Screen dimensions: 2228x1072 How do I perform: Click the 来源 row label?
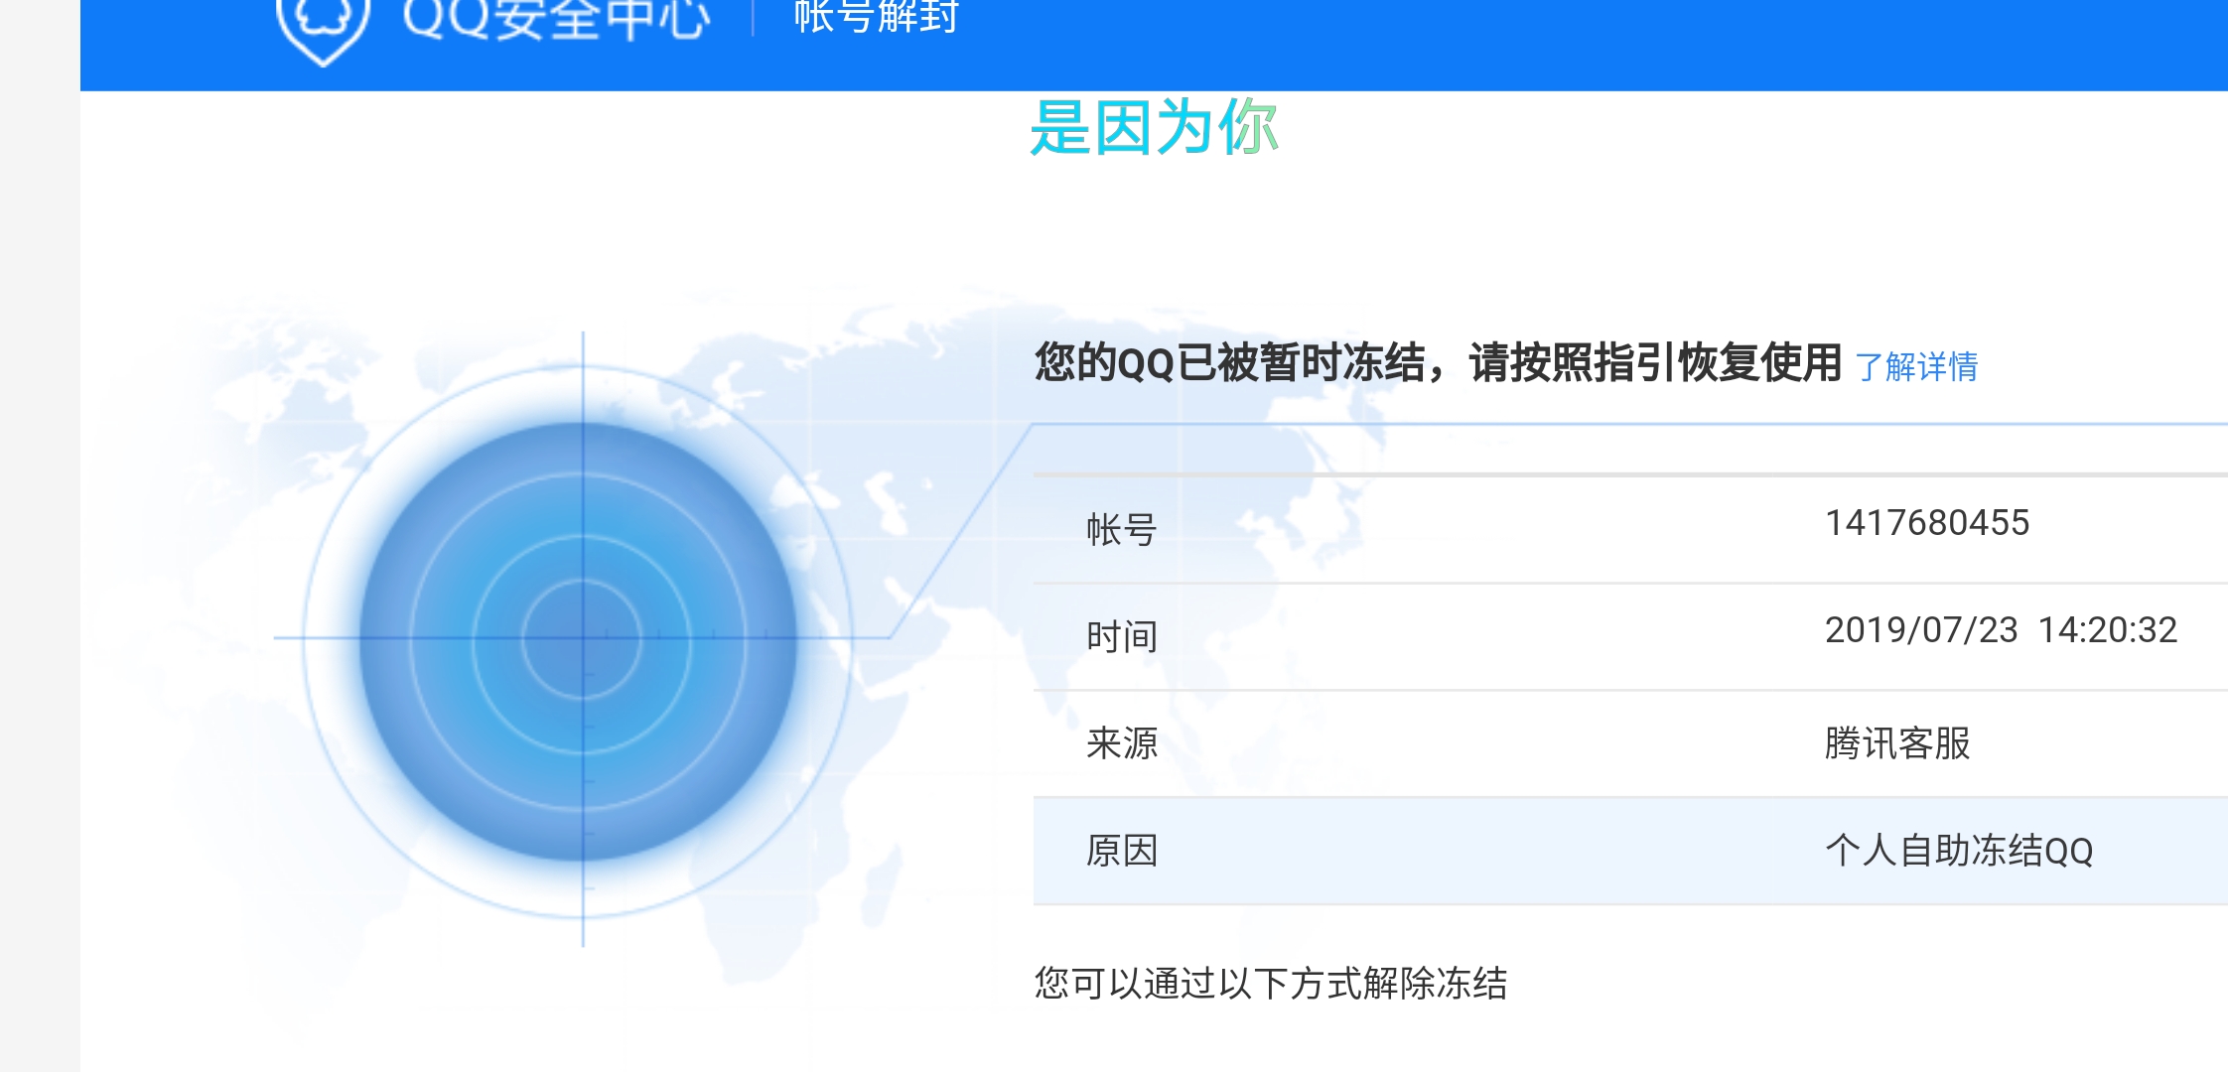point(1122,743)
